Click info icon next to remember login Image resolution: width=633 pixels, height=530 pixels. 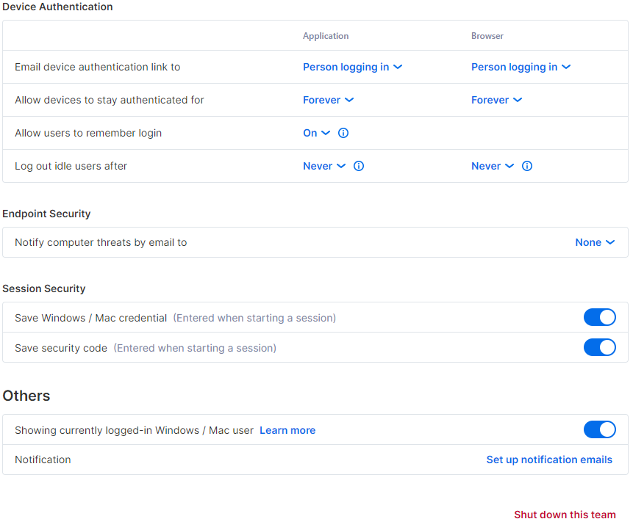coord(343,133)
